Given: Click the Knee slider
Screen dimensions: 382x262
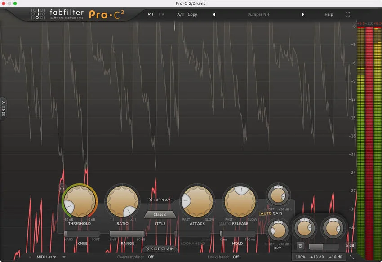Looking at the screenshot, I should tap(82, 234).
